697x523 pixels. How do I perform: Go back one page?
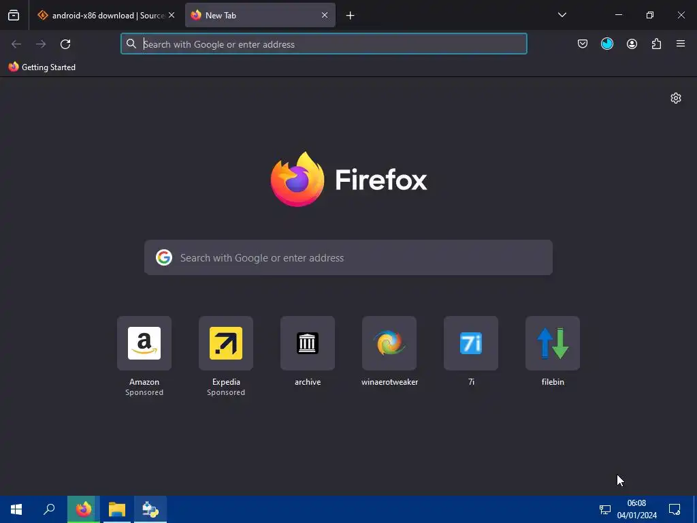tap(16, 44)
